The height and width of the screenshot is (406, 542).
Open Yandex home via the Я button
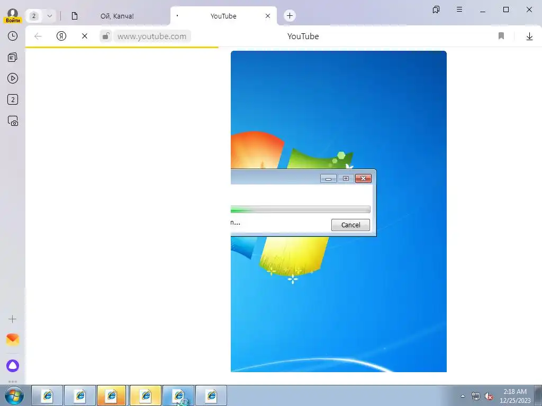click(61, 36)
